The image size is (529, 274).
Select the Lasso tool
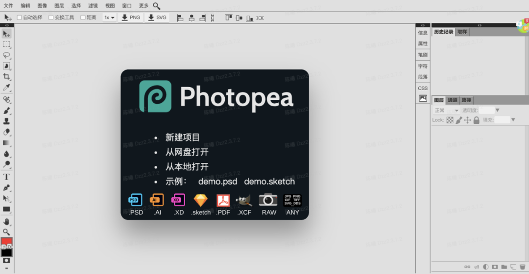(6, 55)
